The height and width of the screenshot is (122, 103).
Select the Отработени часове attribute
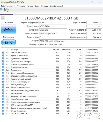tap(19, 67)
